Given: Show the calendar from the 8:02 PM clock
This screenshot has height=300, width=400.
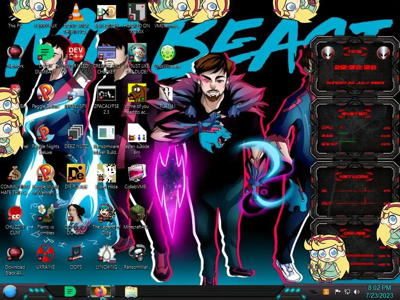Looking at the screenshot, I should [379, 291].
